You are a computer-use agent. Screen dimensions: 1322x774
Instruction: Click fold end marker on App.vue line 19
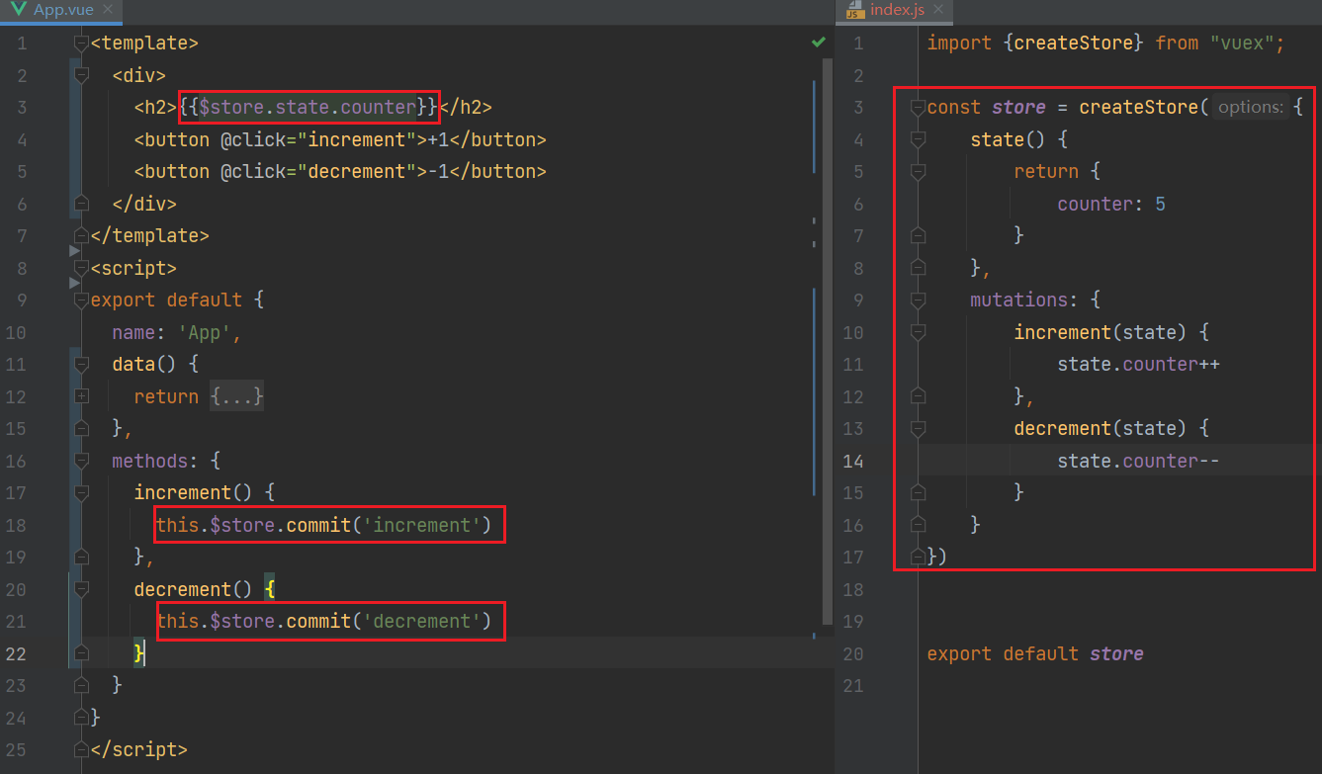(81, 558)
